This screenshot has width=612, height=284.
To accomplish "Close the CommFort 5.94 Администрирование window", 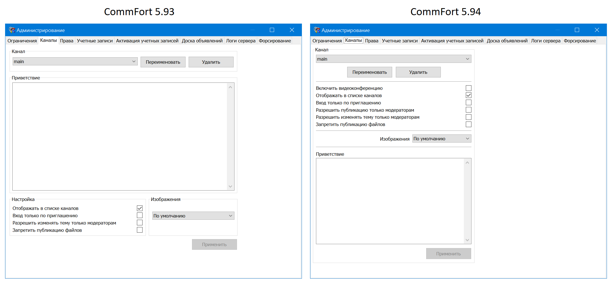I will (x=597, y=30).
